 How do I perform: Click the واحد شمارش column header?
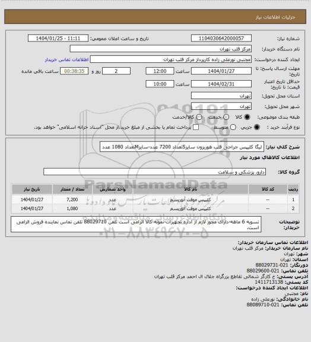point(113,189)
